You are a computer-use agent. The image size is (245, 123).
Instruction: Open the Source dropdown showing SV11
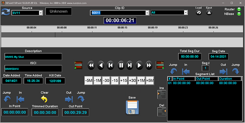tap(41, 13)
